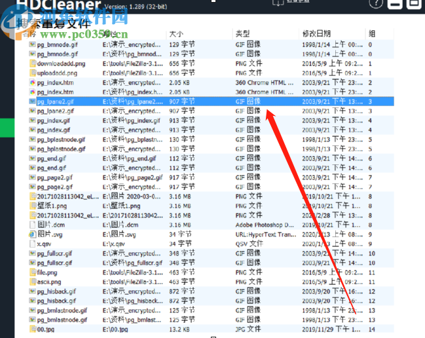Sort by the 类型 column header

[242, 34]
